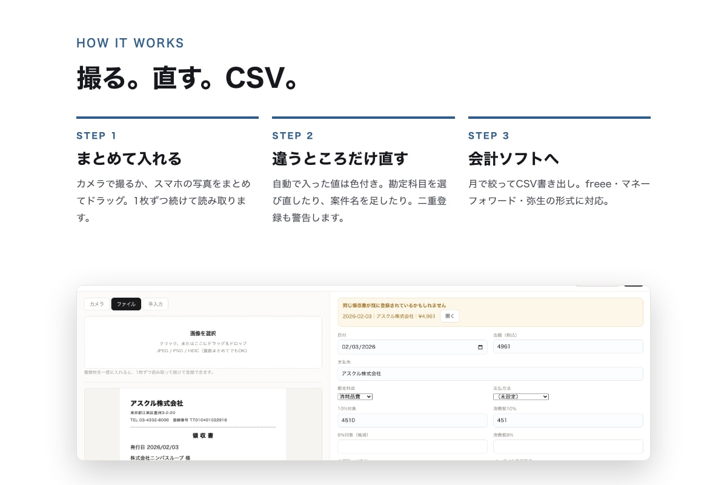Click the STEP 1 label
Image resolution: width=727 pixels, height=485 pixels.
point(96,136)
